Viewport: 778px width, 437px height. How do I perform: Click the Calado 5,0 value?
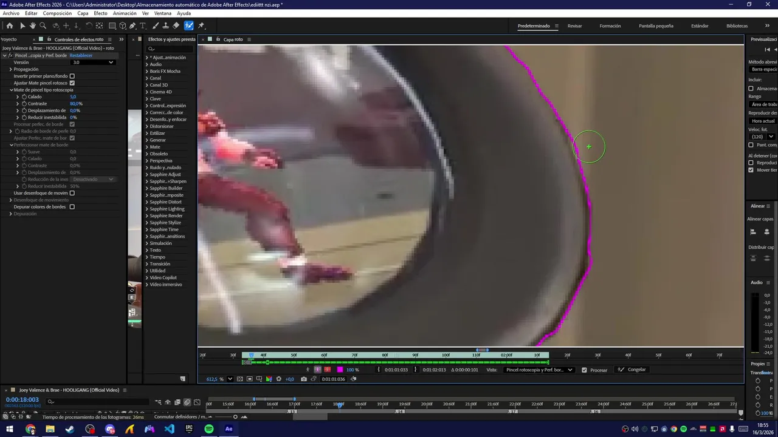coord(73,97)
